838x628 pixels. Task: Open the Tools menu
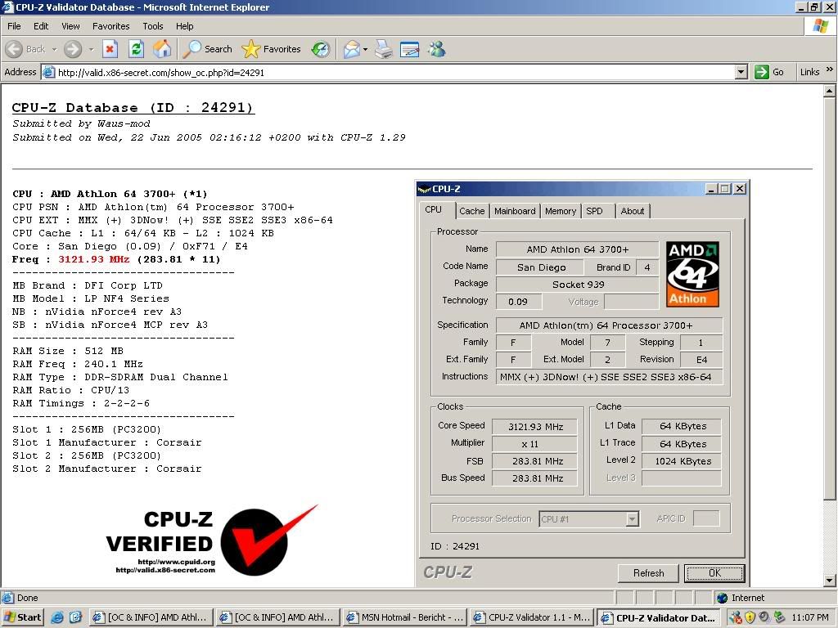153,26
